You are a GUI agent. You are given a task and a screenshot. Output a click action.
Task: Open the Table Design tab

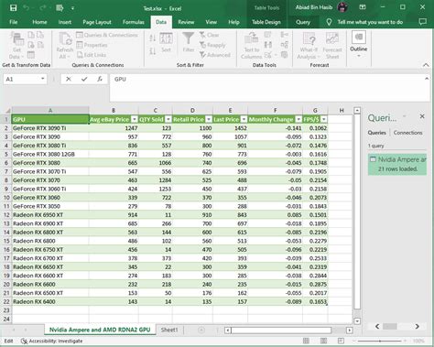point(266,22)
